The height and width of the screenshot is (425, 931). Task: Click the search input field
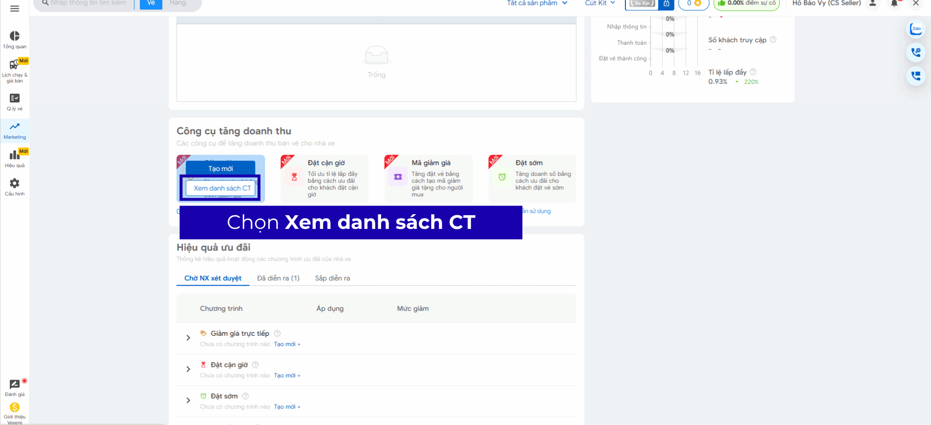[x=88, y=3]
